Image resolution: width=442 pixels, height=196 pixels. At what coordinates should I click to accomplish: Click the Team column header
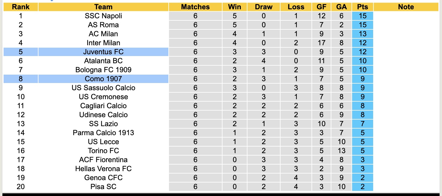103,7
